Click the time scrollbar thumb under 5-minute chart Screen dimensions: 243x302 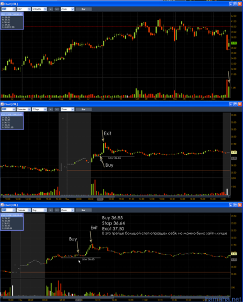coord(100,199)
